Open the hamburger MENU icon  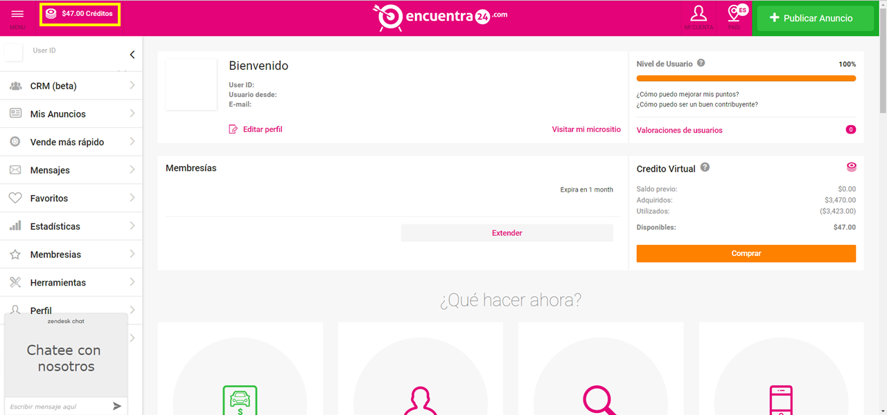[x=17, y=15]
